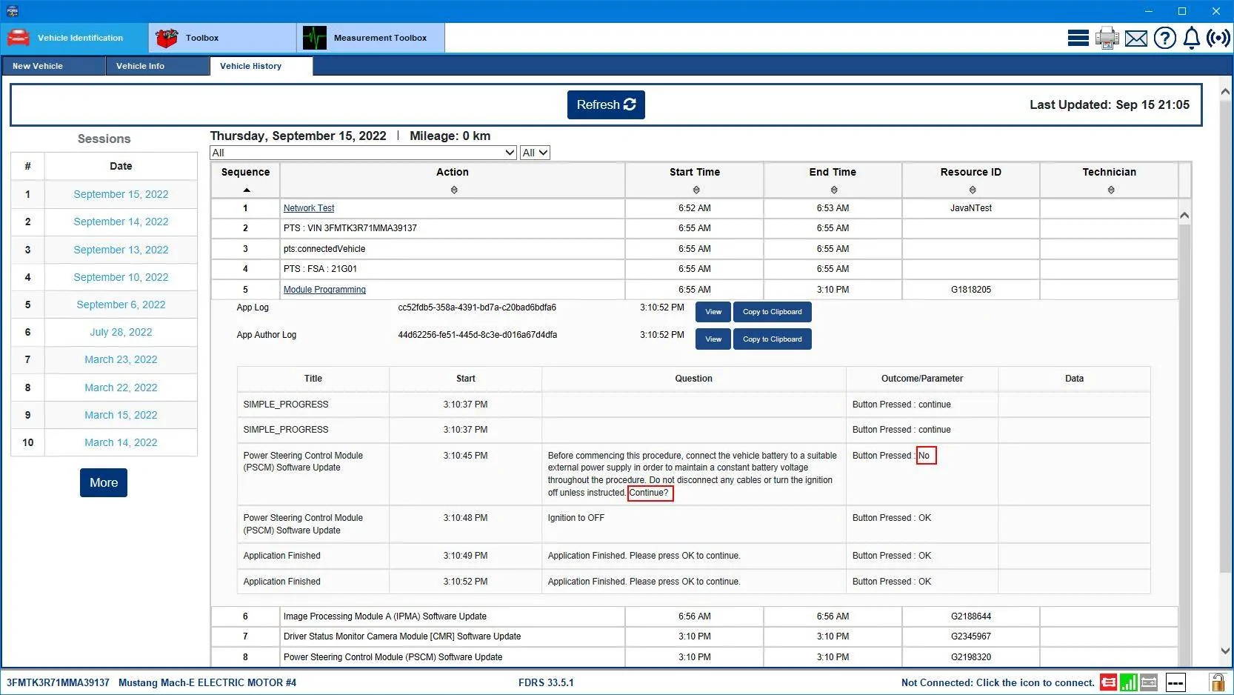Click the red VCM connection icon
This screenshot has height=695, width=1234.
pos(1108,682)
